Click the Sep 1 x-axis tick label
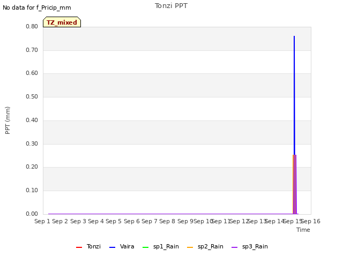Viewport: 343px width, 257px height. [x=42, y=221]
